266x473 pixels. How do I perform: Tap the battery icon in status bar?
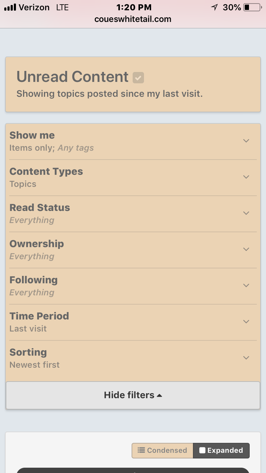(x=253, y=7)
